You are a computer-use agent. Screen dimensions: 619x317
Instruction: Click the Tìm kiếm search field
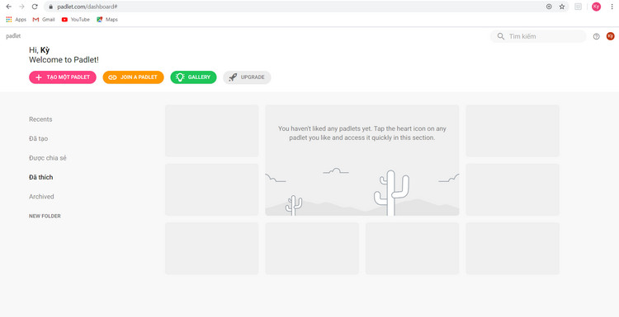pos(538,36)
